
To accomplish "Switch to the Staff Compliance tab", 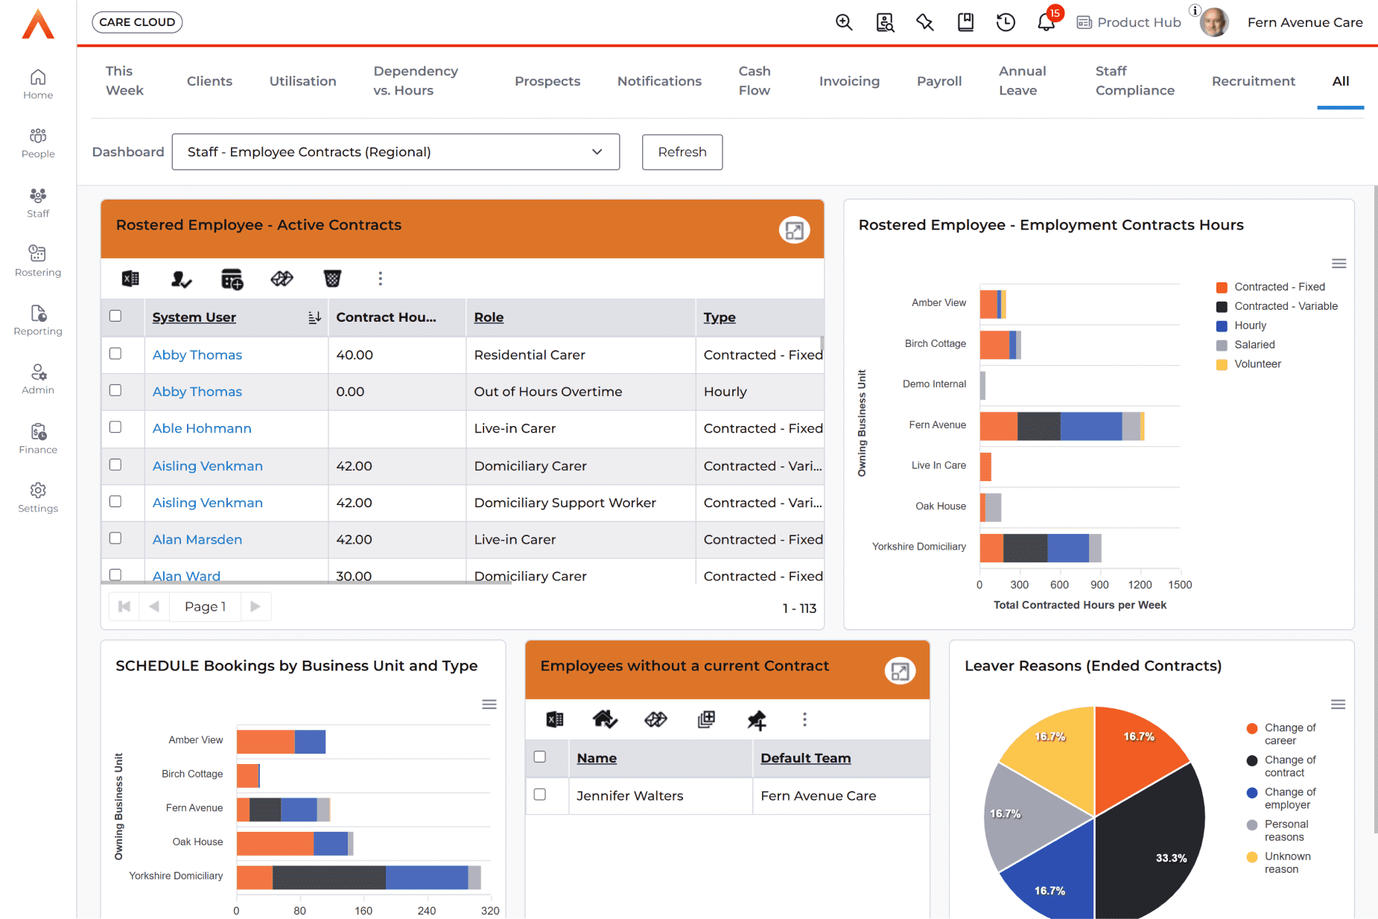I will (1134, 80).
